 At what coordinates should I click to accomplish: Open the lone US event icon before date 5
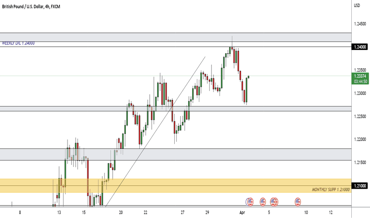coord(263,202)
